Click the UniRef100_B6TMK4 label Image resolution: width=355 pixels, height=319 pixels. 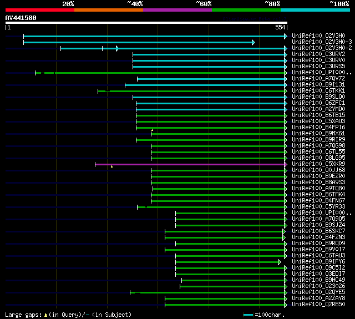[318, 195]
